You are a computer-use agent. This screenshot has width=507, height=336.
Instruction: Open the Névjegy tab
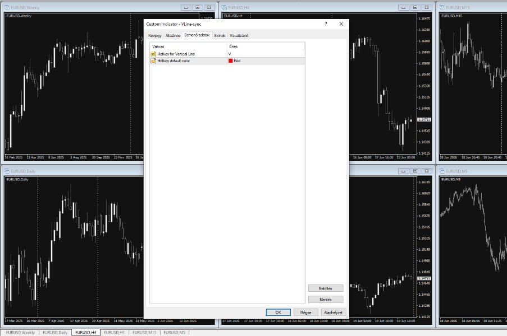pos(155,35)
